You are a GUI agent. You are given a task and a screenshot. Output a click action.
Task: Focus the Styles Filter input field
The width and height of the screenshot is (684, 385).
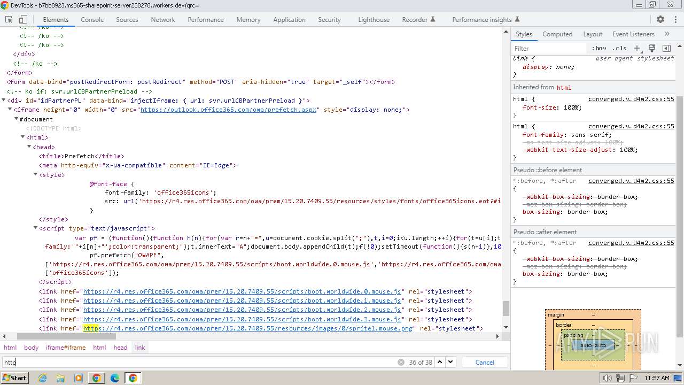point(549,48)
